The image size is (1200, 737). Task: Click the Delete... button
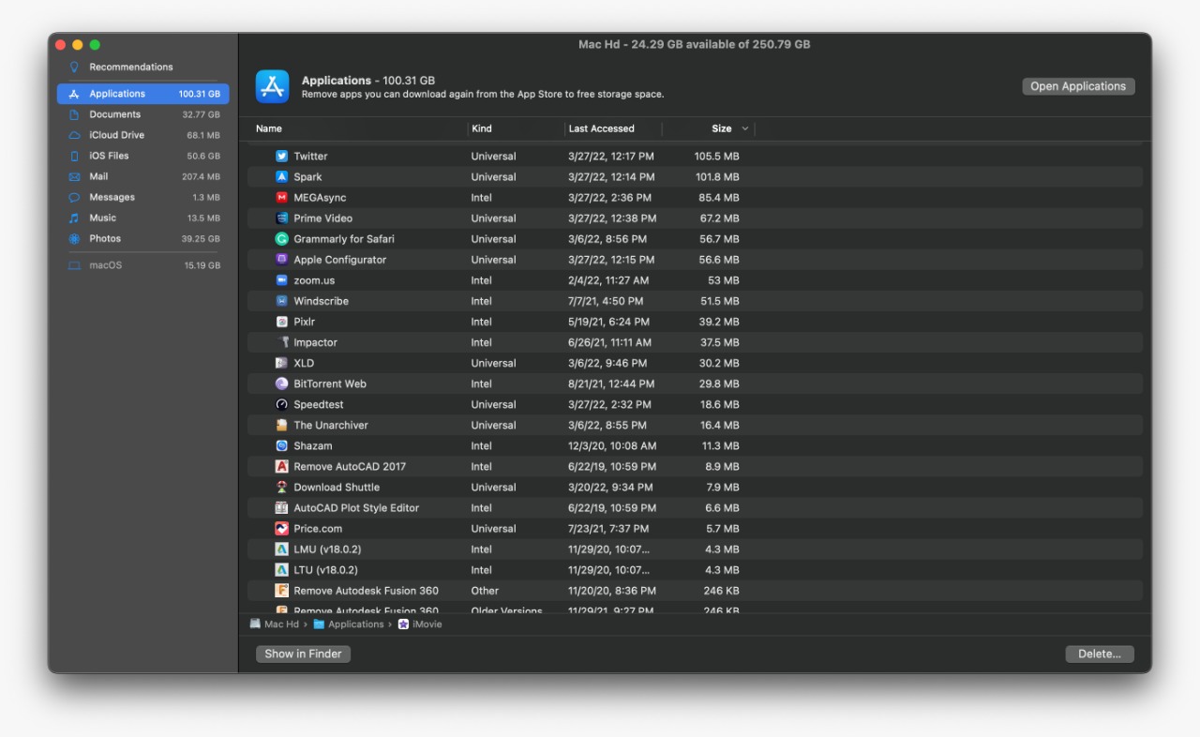[1100, 654]
